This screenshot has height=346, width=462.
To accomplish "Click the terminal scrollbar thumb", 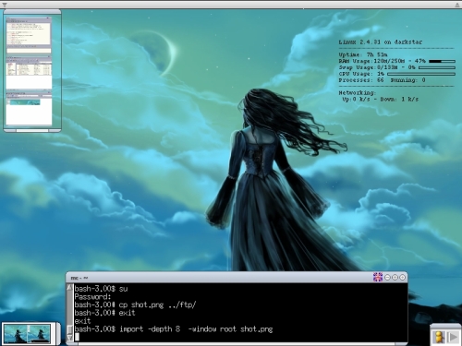I will tap(69, 329).
